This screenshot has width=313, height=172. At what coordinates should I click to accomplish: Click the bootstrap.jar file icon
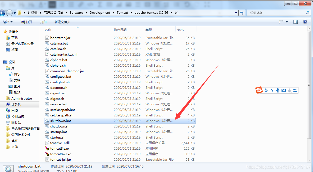[x=47, y=38]
